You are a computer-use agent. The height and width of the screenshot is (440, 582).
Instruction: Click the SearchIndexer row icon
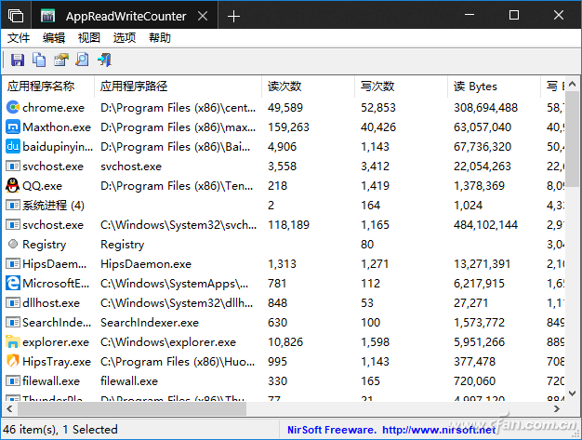click(x=13, y=322)
